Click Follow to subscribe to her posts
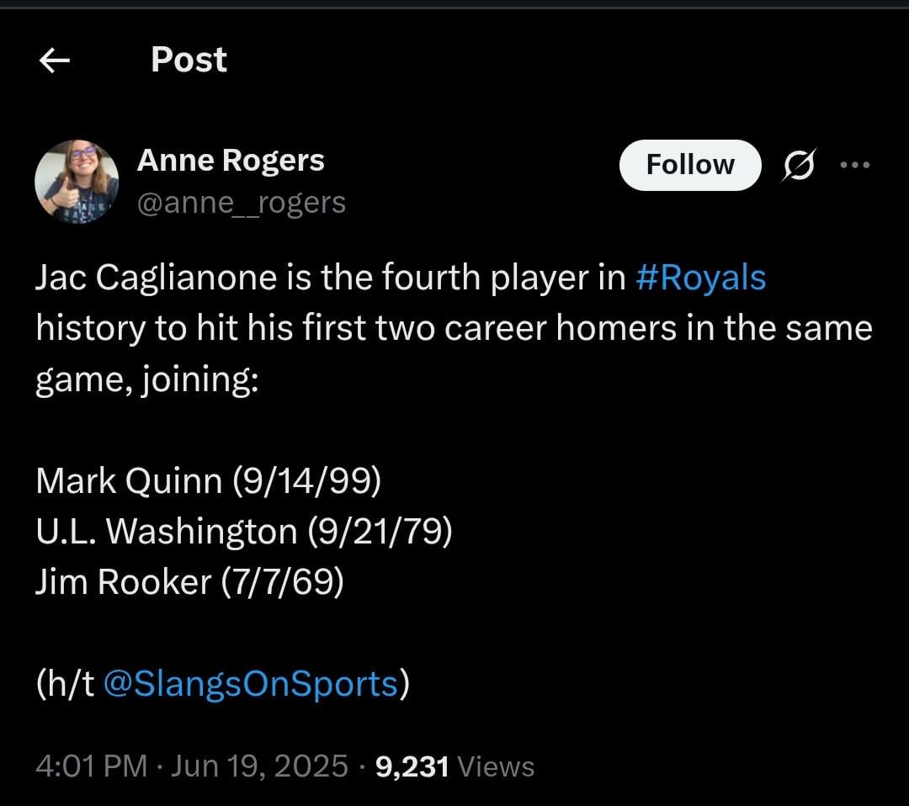 (x=689, y=165)
